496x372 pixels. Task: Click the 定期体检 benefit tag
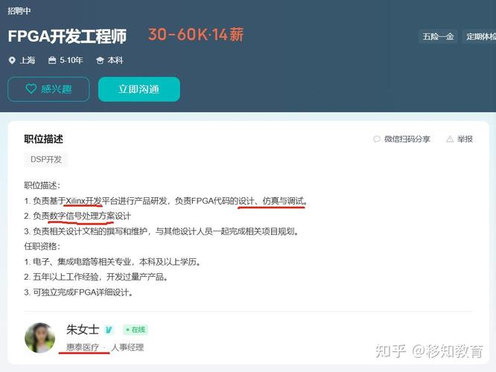coord(479,36)
